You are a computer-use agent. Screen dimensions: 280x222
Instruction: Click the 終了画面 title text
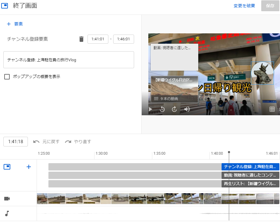click(25, 6)
